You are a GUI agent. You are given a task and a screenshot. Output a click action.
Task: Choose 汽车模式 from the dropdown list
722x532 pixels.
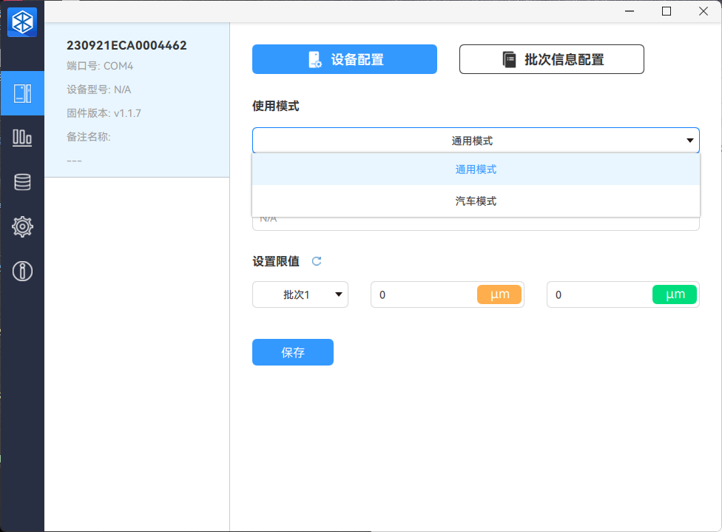pos(476,201)
